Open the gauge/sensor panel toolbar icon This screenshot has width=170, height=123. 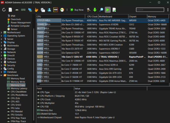[x=62, y=10]
